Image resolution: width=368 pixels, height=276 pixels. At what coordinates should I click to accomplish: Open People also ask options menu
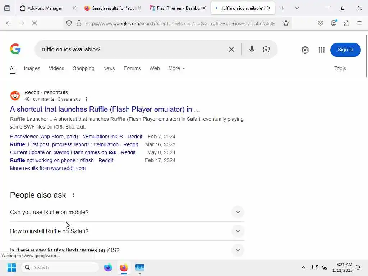[73, 195]
